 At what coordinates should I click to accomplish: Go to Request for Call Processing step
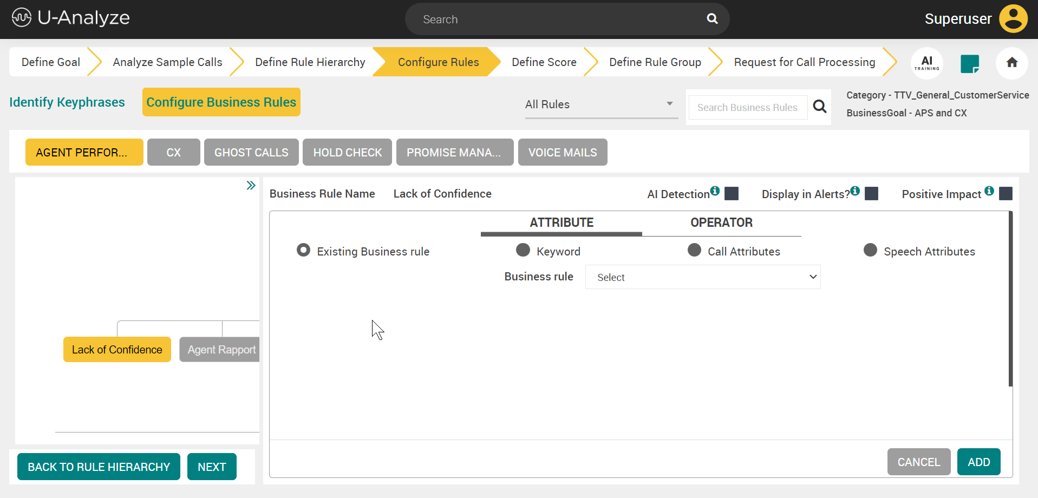(x=805, y=62)
